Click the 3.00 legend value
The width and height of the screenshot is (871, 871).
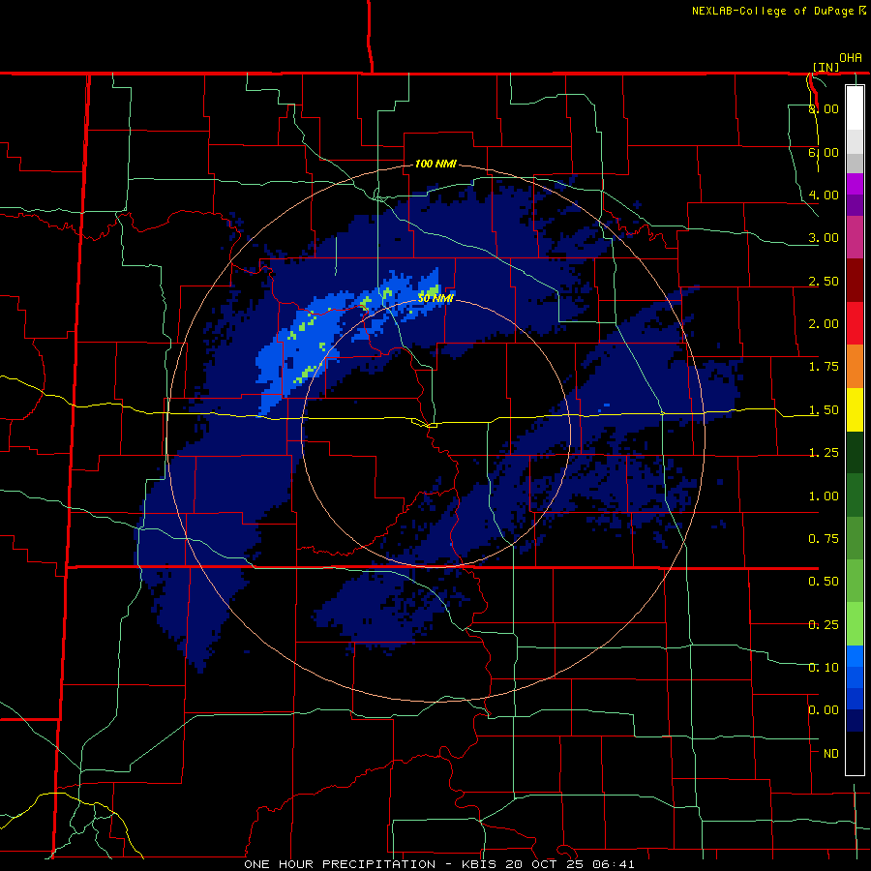(824, 238)
